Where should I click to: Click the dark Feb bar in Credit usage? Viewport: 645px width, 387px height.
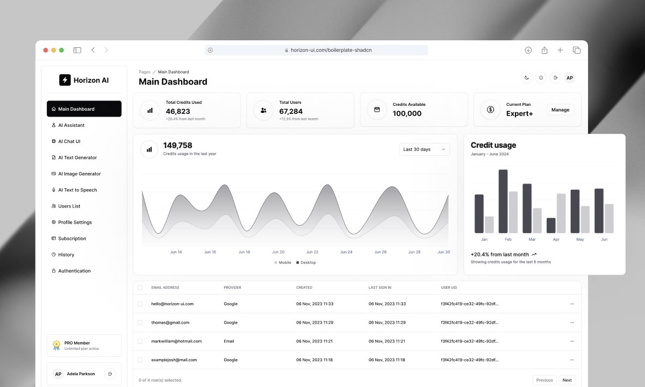pyautogui.click(x=503, y=202)
